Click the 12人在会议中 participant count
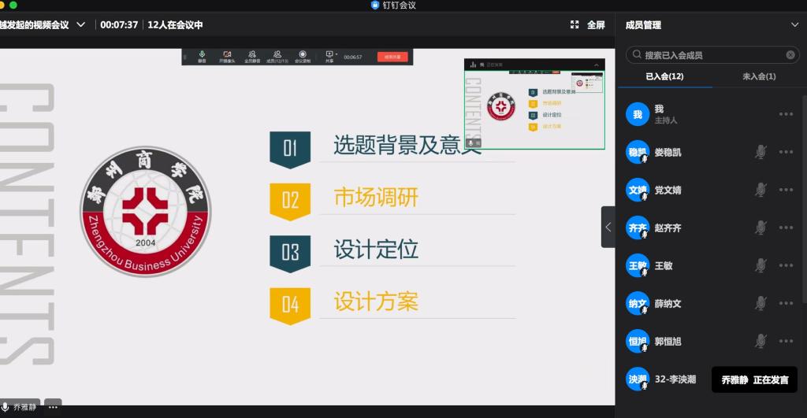The image size is (807, 418). (175, 24)
